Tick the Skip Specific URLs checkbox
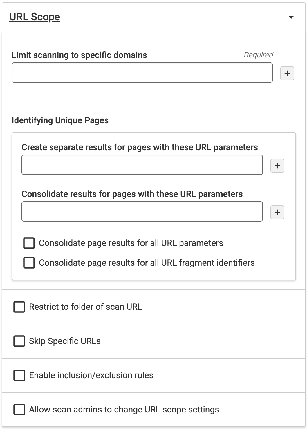The height and width of the screenshot is (429, 307). click(19, 341)
